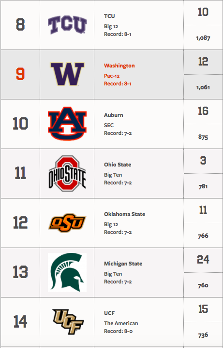Click Washington's 1,061 points value

coord(203,87)
